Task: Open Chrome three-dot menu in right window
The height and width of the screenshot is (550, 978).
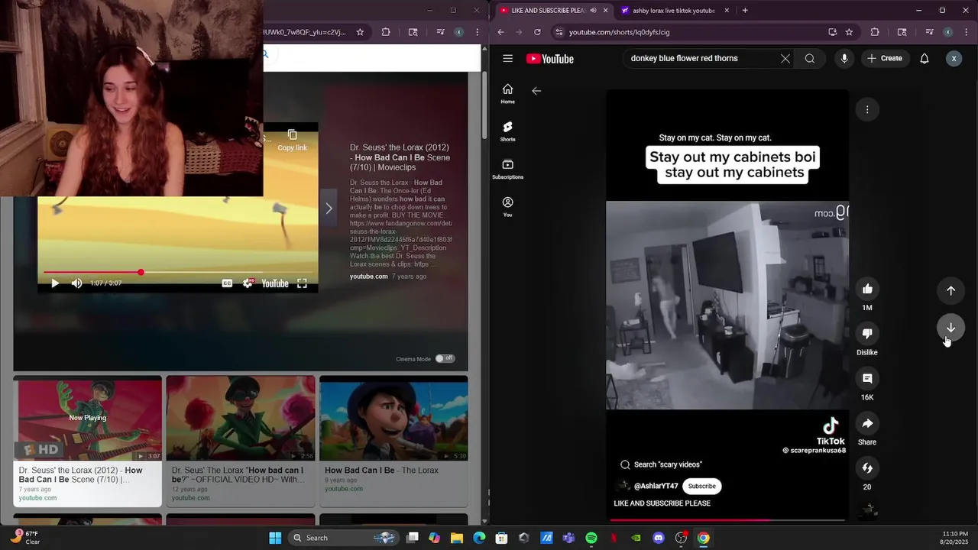Action: coord(964,32)
